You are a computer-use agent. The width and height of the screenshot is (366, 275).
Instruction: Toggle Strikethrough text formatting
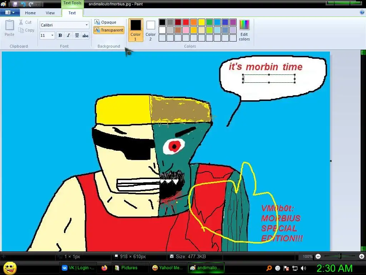coord(85,35)
